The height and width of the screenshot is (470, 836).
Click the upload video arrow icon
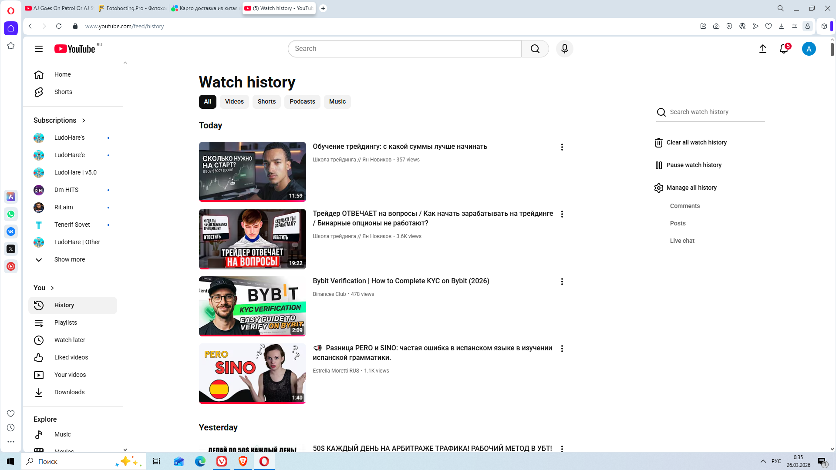coord(762,49)
